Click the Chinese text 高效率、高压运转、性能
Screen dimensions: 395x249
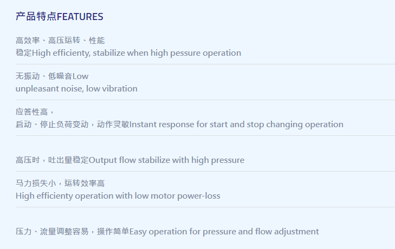coord(60,40)
